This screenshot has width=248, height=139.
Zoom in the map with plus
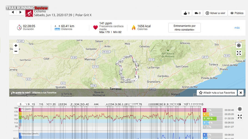pos(16,46)
